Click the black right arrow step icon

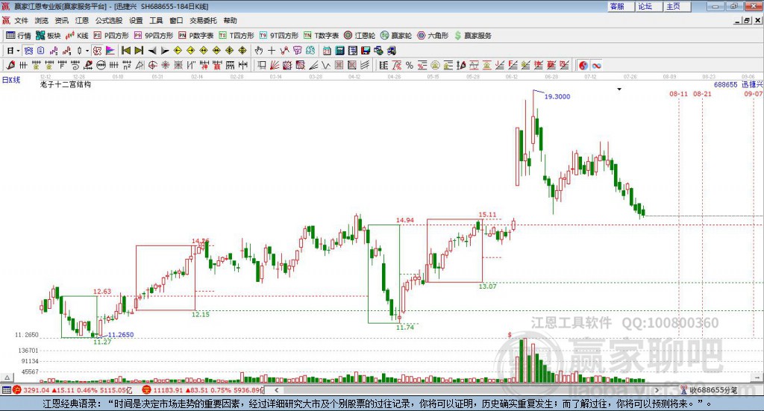pos(165,51)
